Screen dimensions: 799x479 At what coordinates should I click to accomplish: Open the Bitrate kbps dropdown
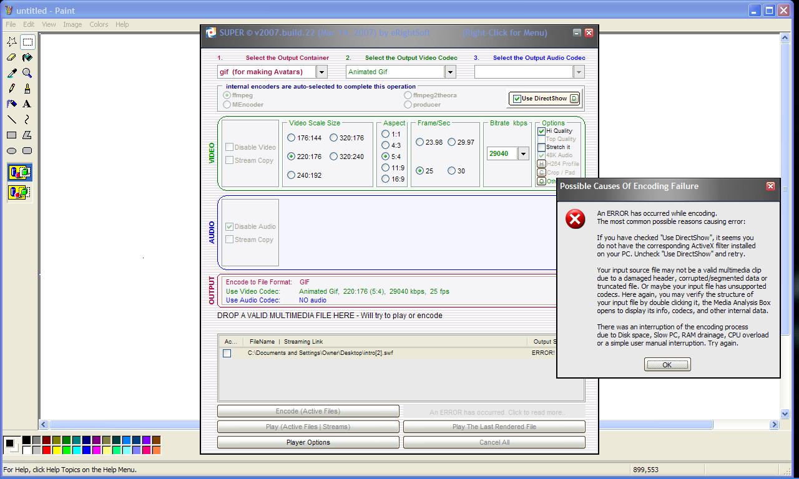tap(523, 153)
